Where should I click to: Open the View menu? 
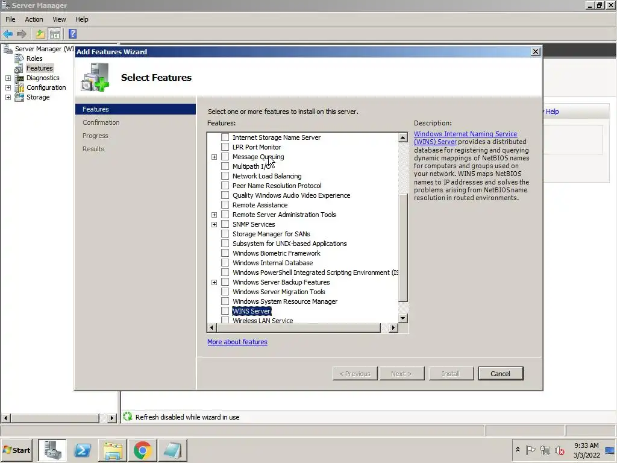coord(59,19)
